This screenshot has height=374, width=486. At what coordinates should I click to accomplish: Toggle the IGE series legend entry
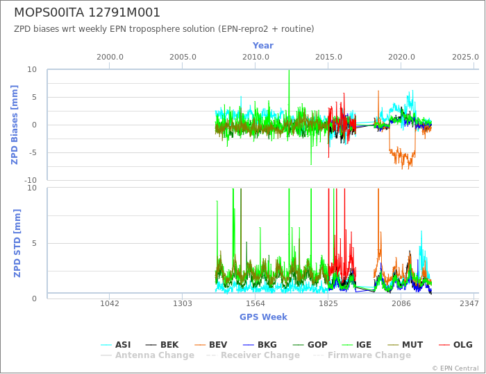pyautogui.click(x=356, y=345)
